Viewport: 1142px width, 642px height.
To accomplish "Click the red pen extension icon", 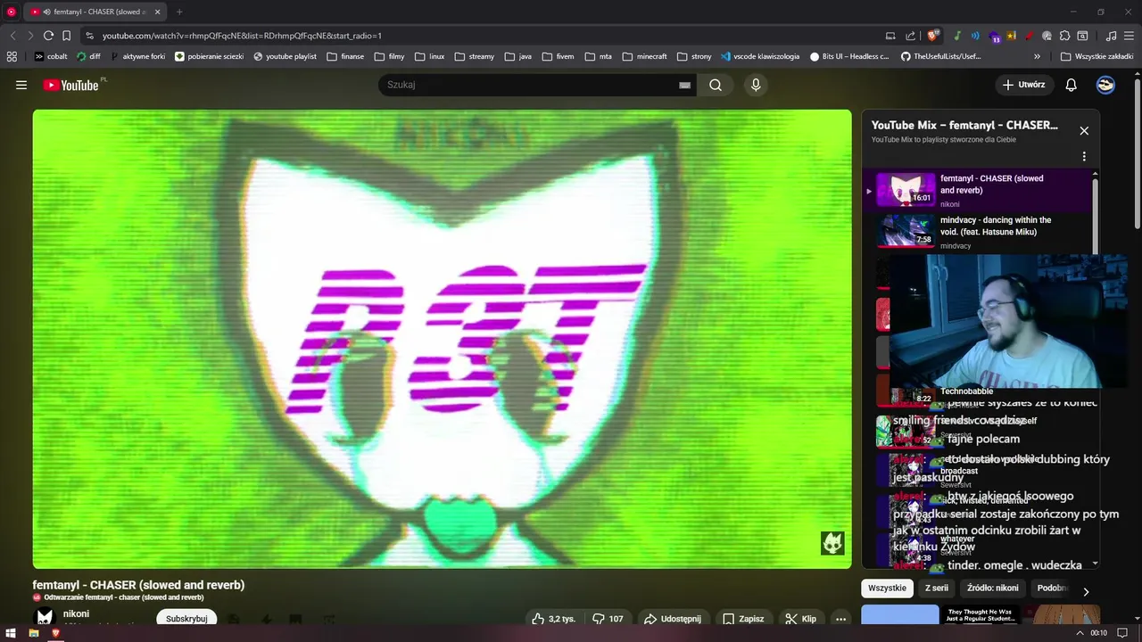I will tap(1030, 36).
